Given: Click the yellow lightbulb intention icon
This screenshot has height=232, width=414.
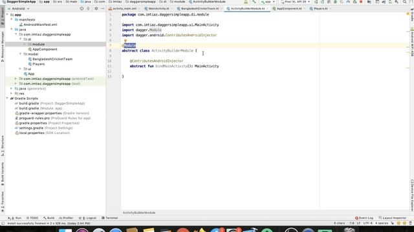Looking at the screenshot, I should tap(125, 41).
